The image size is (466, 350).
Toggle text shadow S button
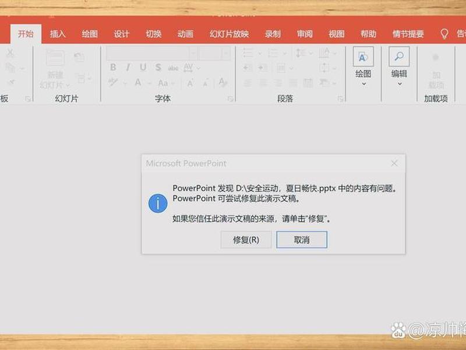click(x=158, y=67)
